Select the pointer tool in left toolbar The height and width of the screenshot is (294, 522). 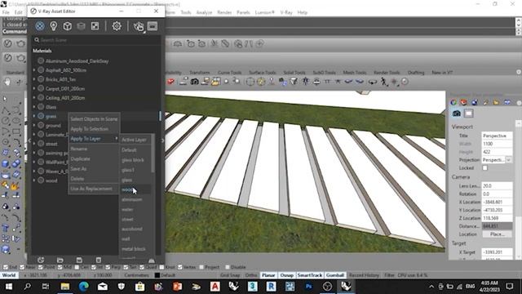point(5,99)
